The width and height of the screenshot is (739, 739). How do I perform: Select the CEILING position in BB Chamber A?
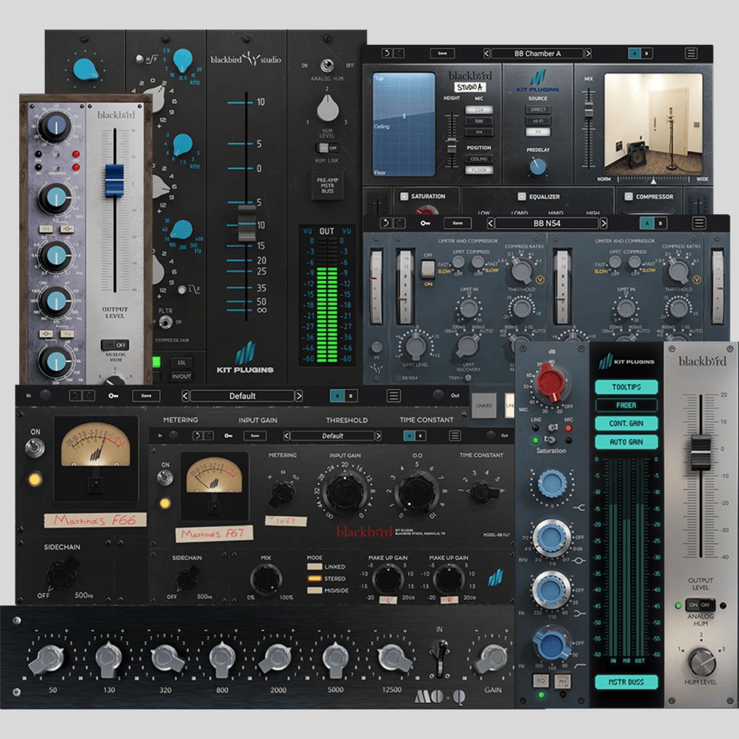pos(479,159)
